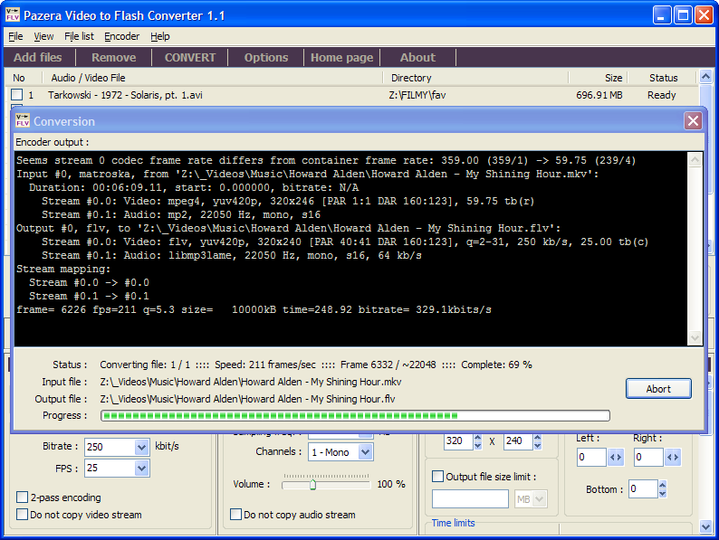Click the Add files toolbar button
The image size is (719, 540).
point(38,57)
